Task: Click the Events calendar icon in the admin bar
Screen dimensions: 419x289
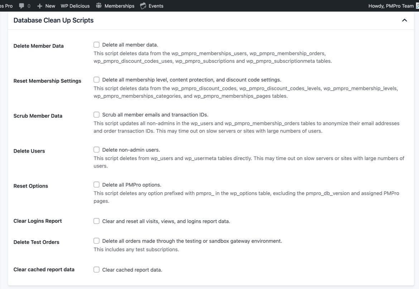Action: (142, 5)
